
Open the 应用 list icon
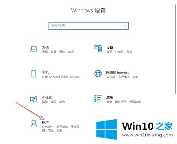98,98
